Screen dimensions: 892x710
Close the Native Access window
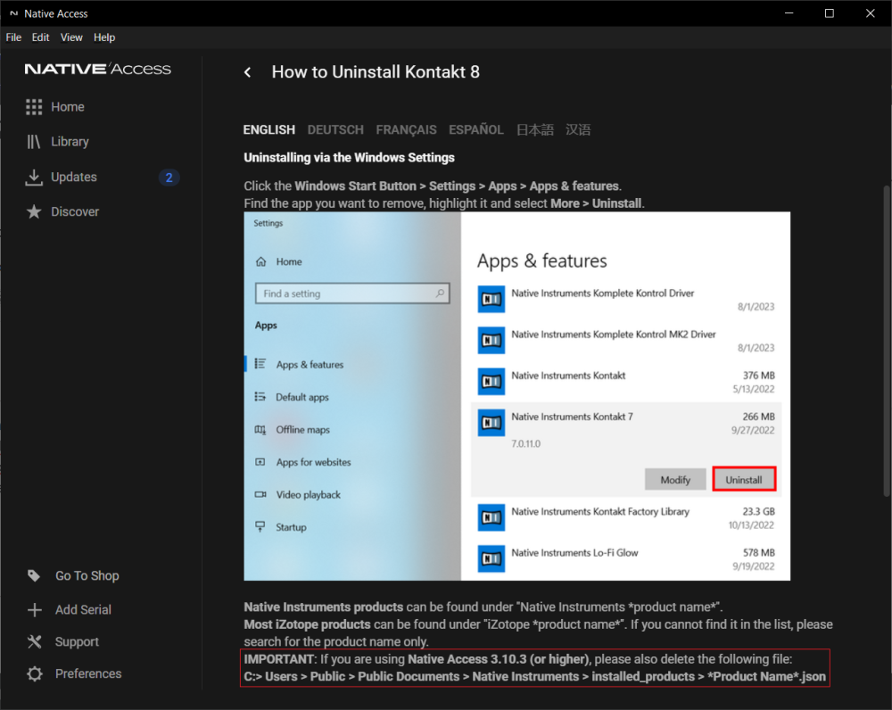tap(870, 13)
